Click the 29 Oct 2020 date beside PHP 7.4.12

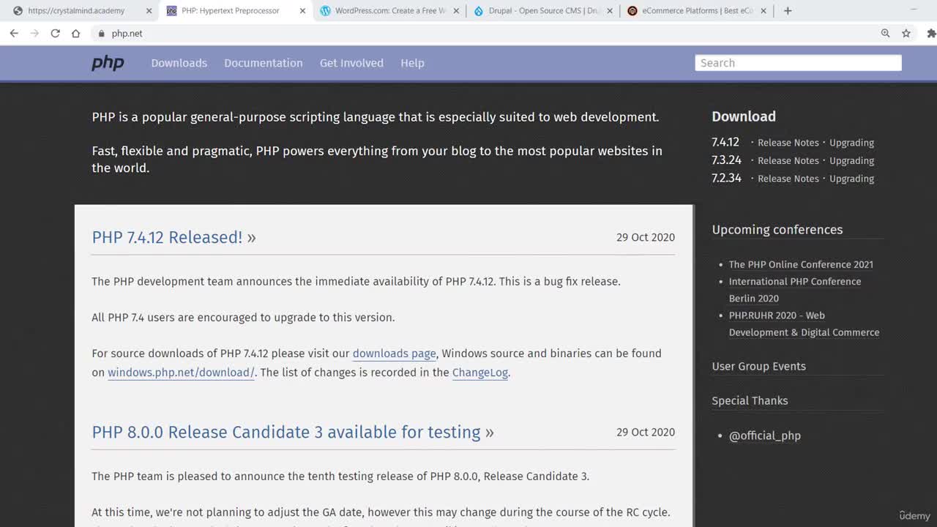point(646,237)
